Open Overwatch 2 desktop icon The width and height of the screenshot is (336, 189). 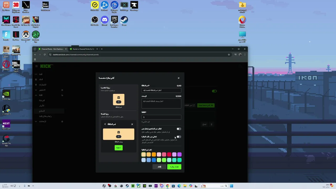[26, 36]
